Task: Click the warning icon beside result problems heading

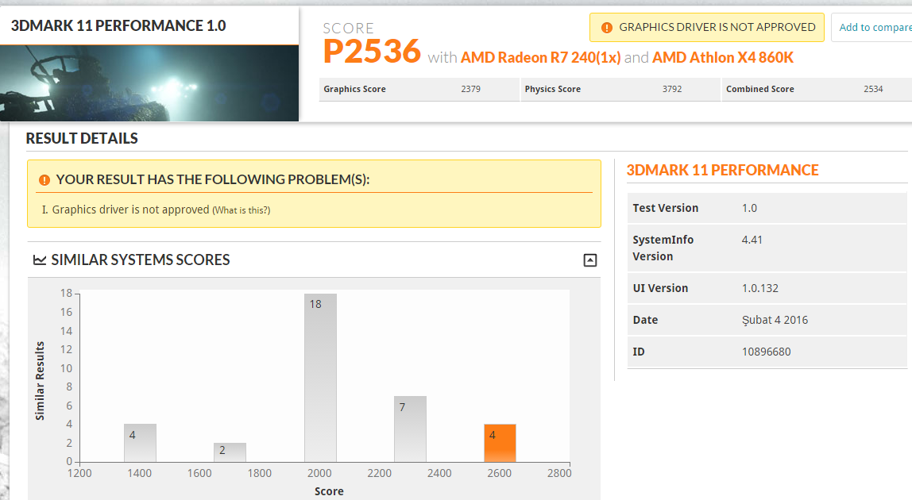Action: coord(44,180)
